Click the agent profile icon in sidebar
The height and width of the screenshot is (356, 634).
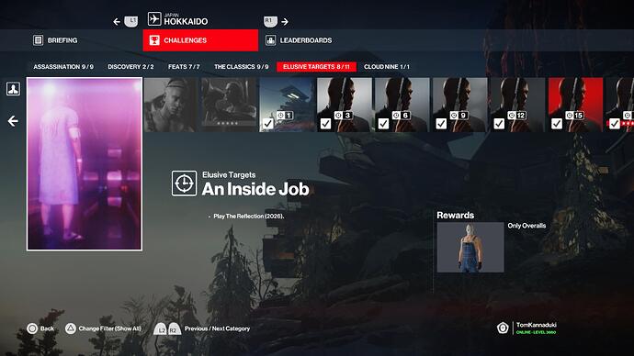(x=13, y=88)
